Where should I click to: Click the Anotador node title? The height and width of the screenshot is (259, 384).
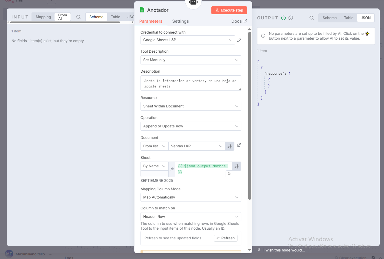tap(158, 10)
